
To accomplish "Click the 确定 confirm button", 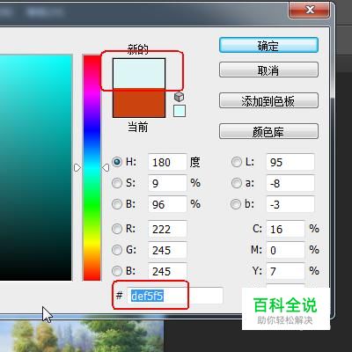I will (x=268, y=46).
